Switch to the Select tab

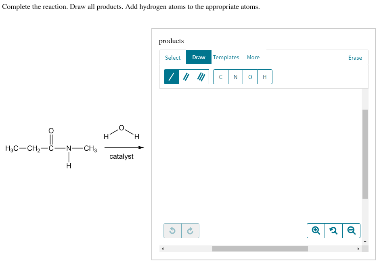[172, 57]
